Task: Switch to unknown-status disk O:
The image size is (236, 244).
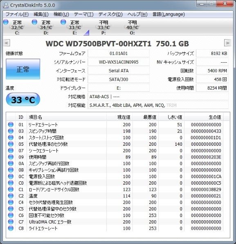Action: [x=132, y=27]
